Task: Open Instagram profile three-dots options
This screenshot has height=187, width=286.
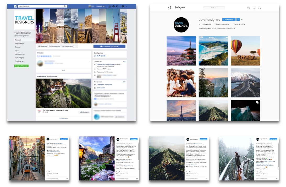Action: pos(242,19)
